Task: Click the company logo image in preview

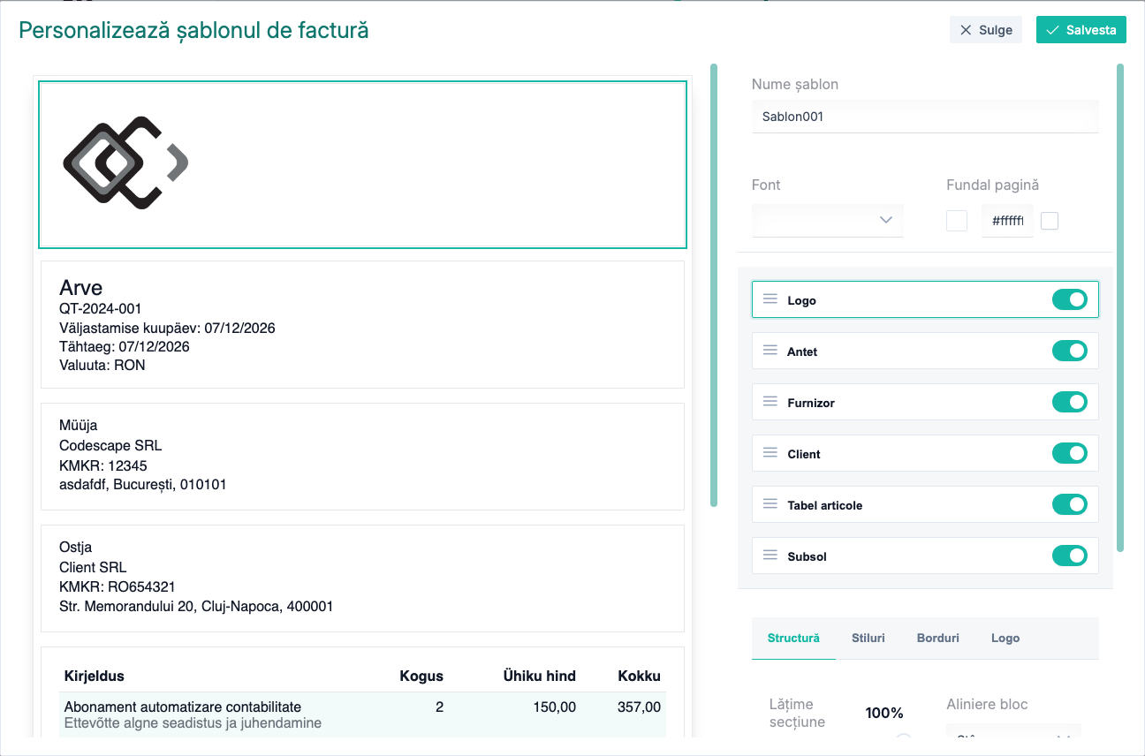Action: point(125,163)
